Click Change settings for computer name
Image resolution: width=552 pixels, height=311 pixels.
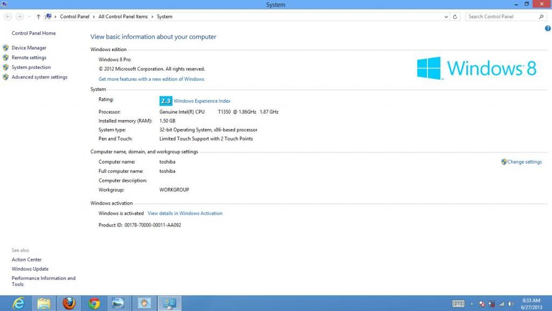525,162
